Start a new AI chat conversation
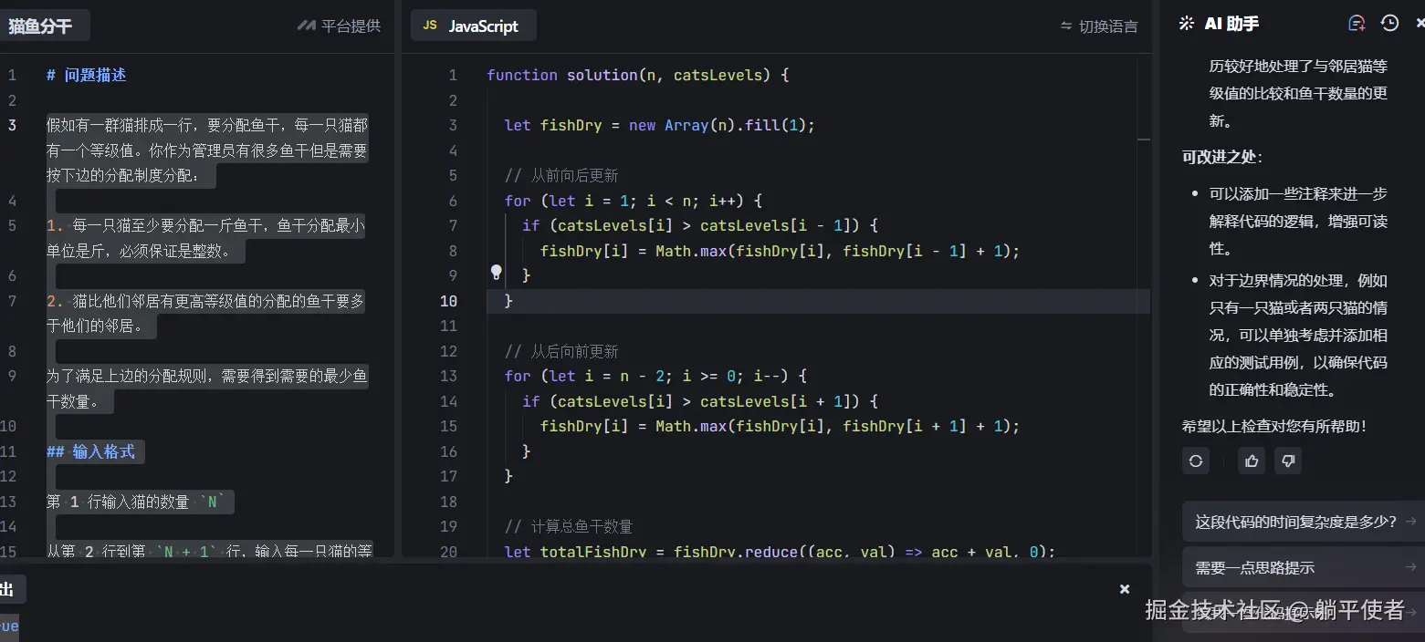1425x642 pixels. click(x=1357, y=24)
